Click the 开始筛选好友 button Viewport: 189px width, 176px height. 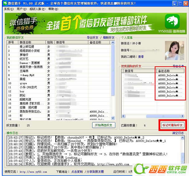(104, 125)
